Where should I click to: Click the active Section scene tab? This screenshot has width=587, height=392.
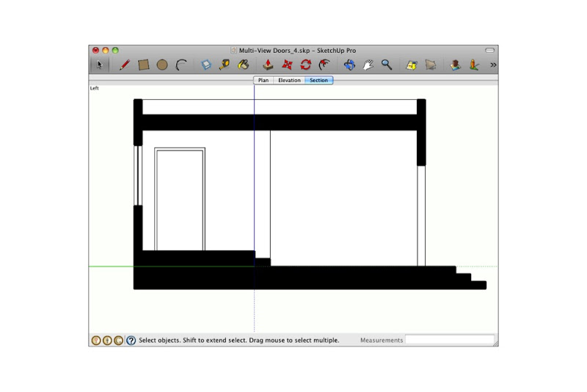(318, 80)
